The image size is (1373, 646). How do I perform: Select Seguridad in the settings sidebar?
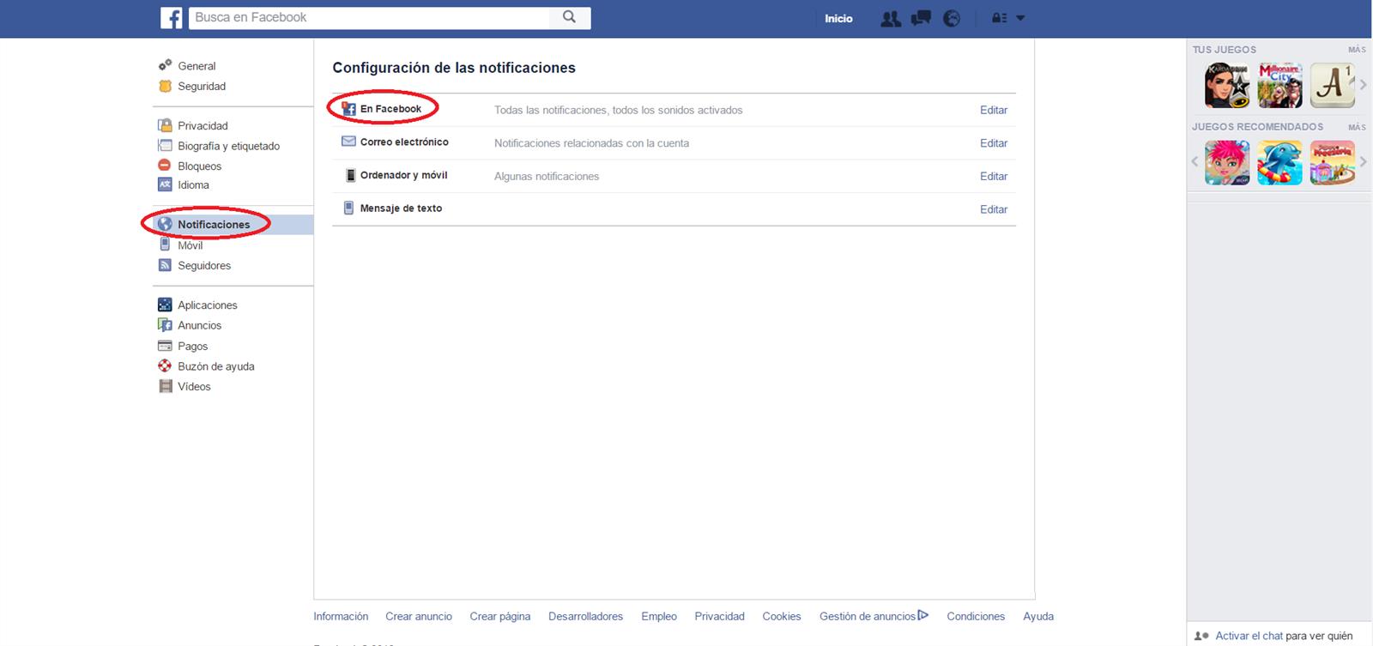point(202,87)
